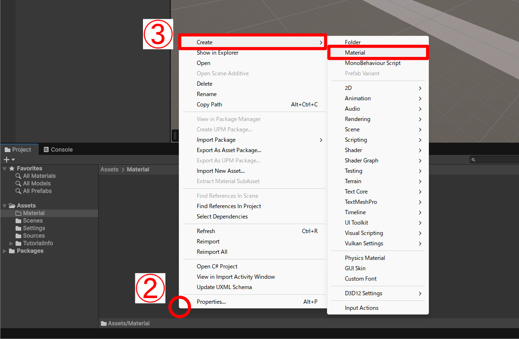Expand the Packages tree node

coord(5,251)
